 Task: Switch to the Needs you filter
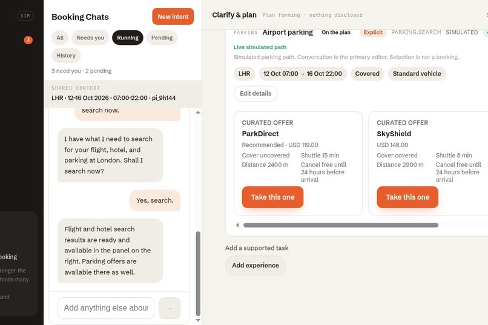[x=90, y=38]
